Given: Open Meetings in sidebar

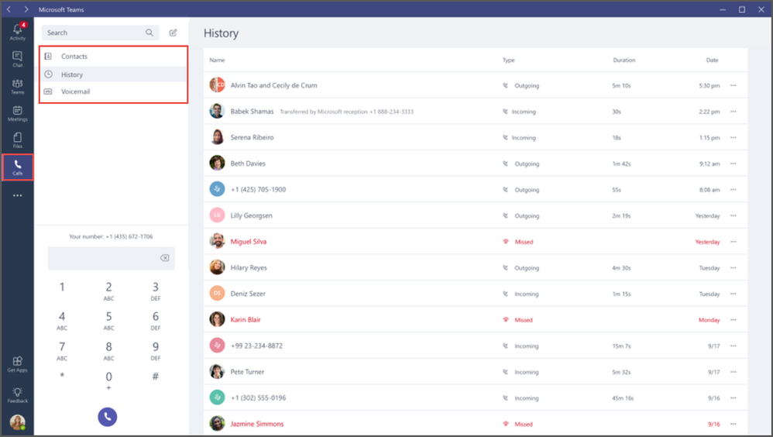Looking at the screenshot, I should [x=17, y=113].
